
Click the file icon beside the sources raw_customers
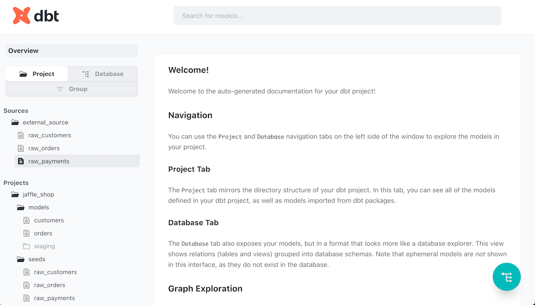click(21, 135)
